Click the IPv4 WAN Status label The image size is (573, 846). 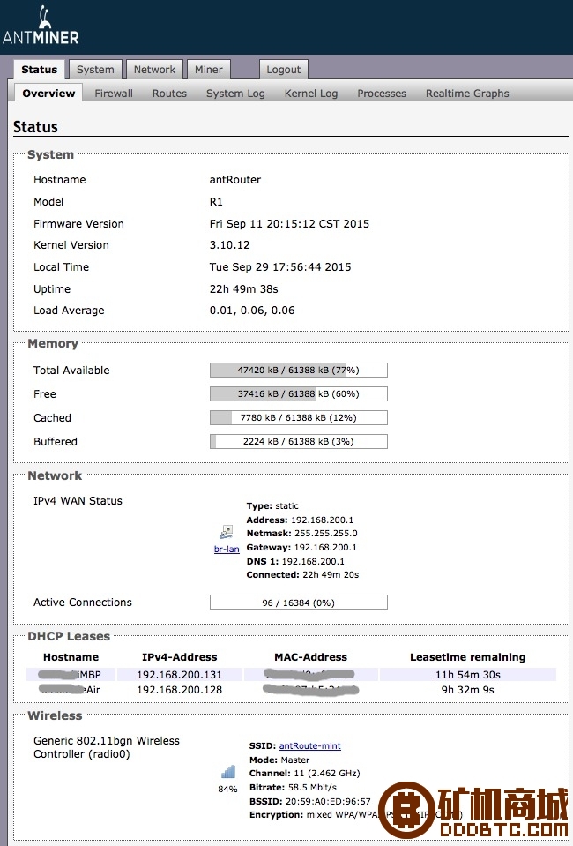(x=78, y=501)
